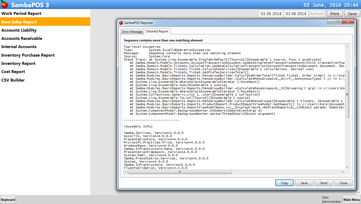Select the Detailed Report tab
361x204 pixels.
157,31
